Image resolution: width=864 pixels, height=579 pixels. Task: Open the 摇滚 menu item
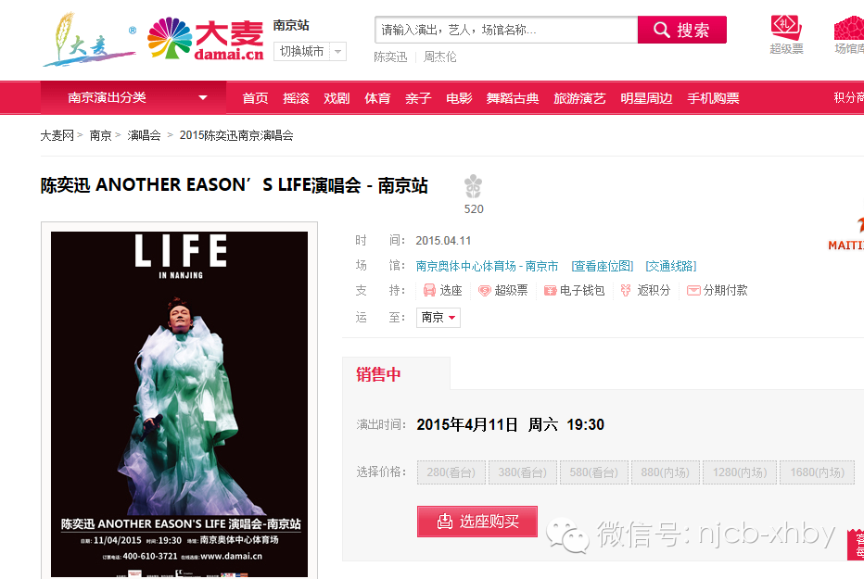[296, 98]
